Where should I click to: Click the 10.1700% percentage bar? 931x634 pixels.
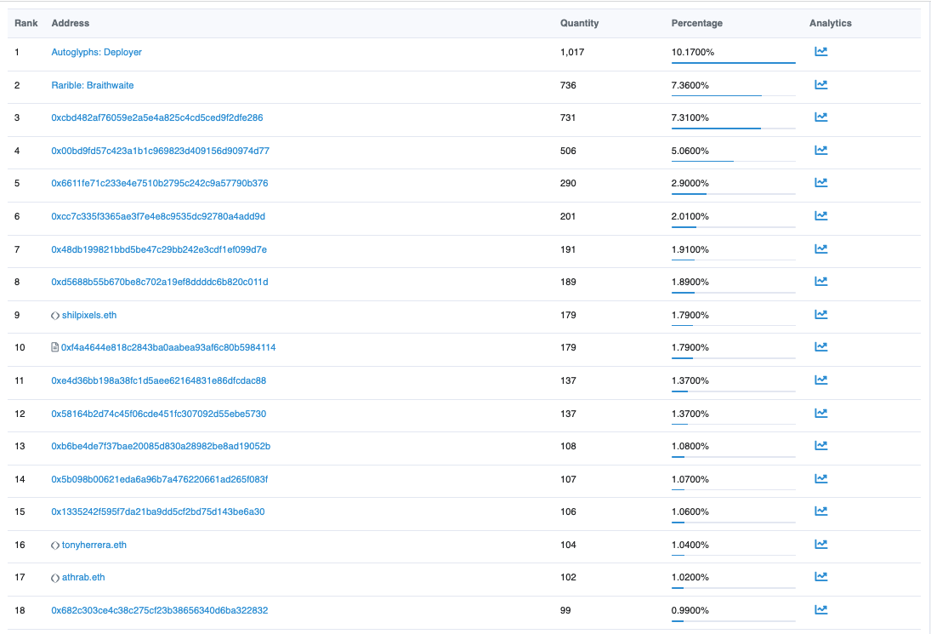click(x=733, y=62)
